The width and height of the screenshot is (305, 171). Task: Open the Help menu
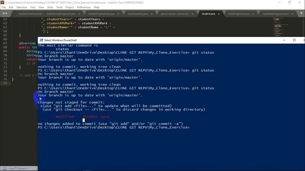[x=96, y=7]
